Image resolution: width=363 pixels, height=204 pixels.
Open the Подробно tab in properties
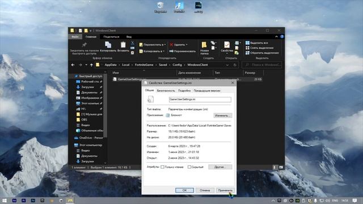pyautogui.click(x=184, y=91)
